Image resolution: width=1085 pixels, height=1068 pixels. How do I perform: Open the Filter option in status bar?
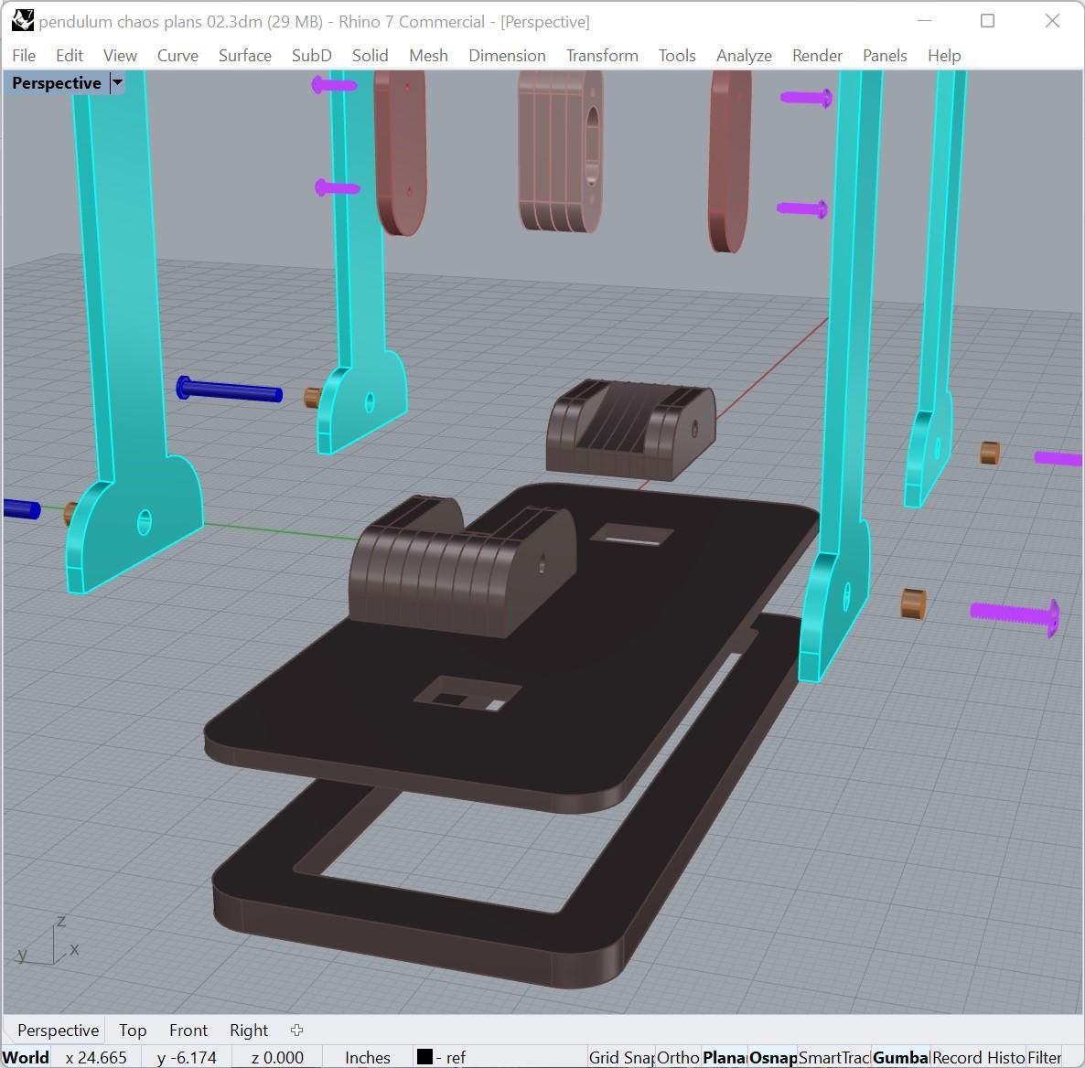point(1044,1057)
